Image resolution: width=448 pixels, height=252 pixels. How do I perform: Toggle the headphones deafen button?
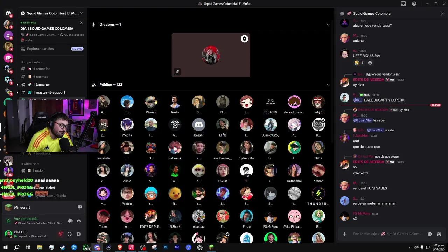pos(70,234)
